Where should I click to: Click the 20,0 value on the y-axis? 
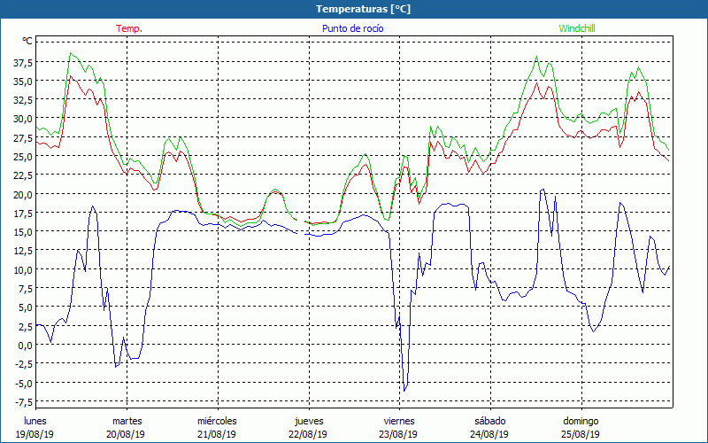(23, 194)
